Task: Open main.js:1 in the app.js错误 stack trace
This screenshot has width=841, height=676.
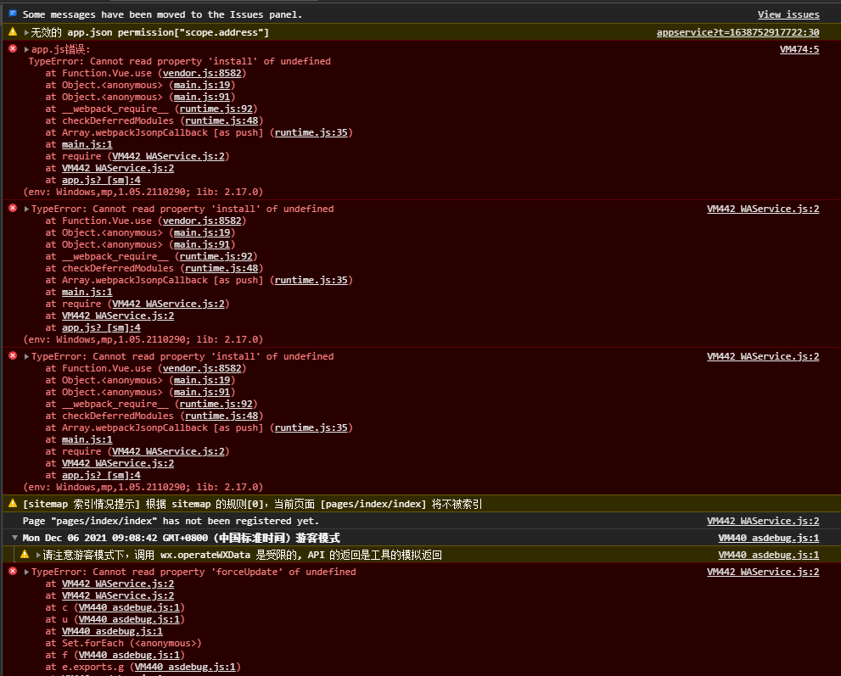Action: pyautogui.click(x=87, y=144)
